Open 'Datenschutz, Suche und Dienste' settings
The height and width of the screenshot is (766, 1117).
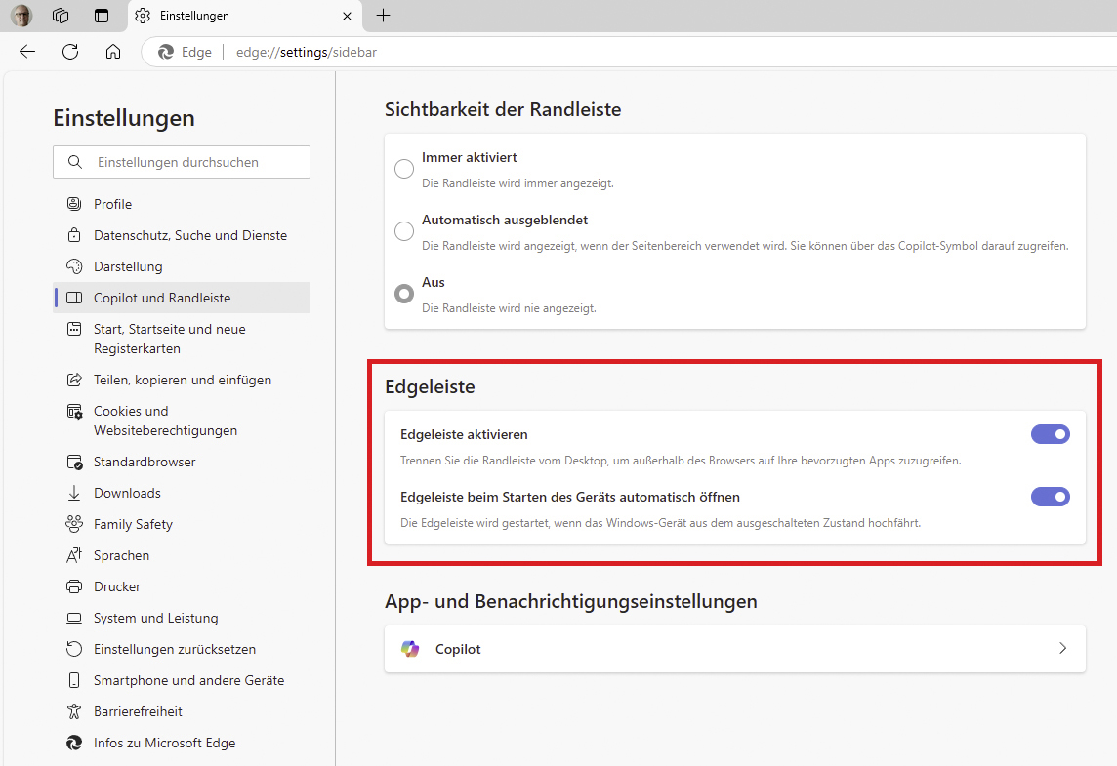190,235
